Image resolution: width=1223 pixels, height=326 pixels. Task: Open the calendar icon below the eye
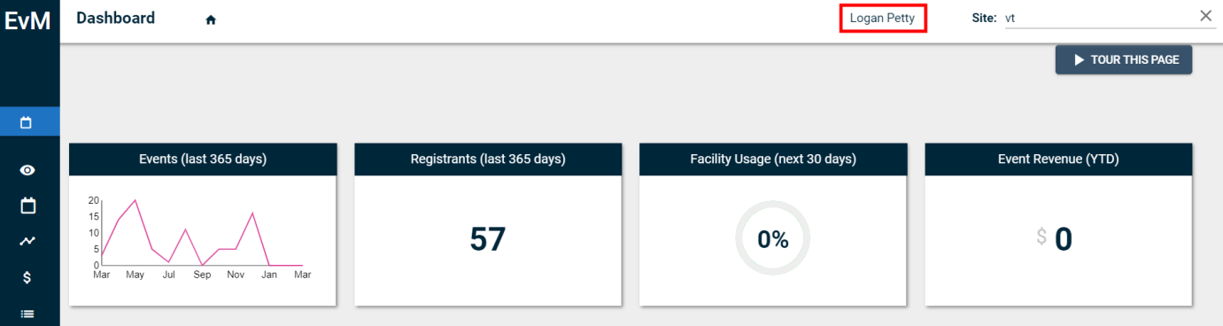tap(27, 206)
